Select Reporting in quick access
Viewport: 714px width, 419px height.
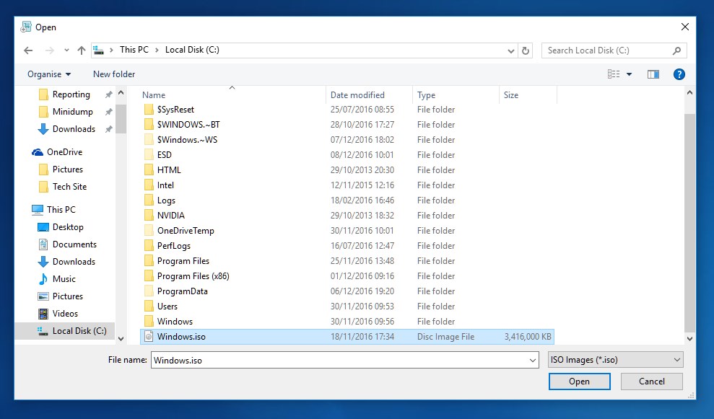(71, 94)
